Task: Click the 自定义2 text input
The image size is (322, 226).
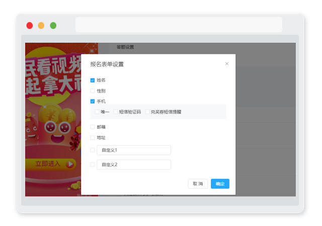Action: [134, 164]
